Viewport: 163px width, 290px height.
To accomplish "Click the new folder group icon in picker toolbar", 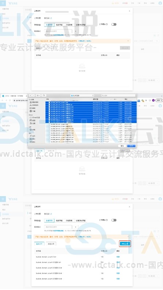I will pos(44,95).
